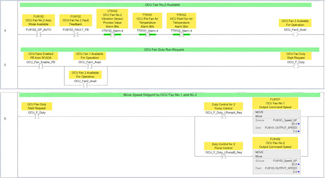Image resolution: width=325 pixels, height=178 pixels.
Task: Click the FU9101_Speed_SP source operand
Action: point(285,120)
